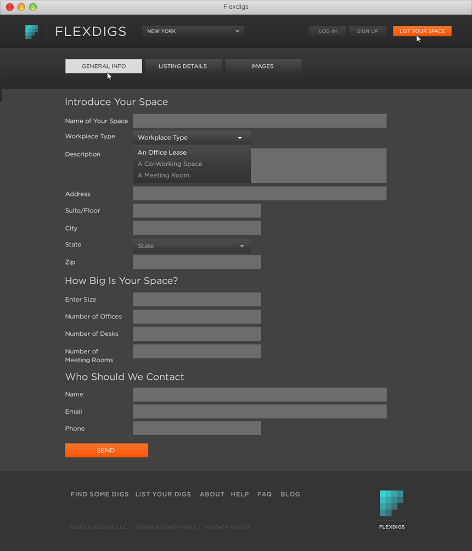Screen dimensions: 472x551
Task: Click the Number of Desks field
Action: point(197,334)
